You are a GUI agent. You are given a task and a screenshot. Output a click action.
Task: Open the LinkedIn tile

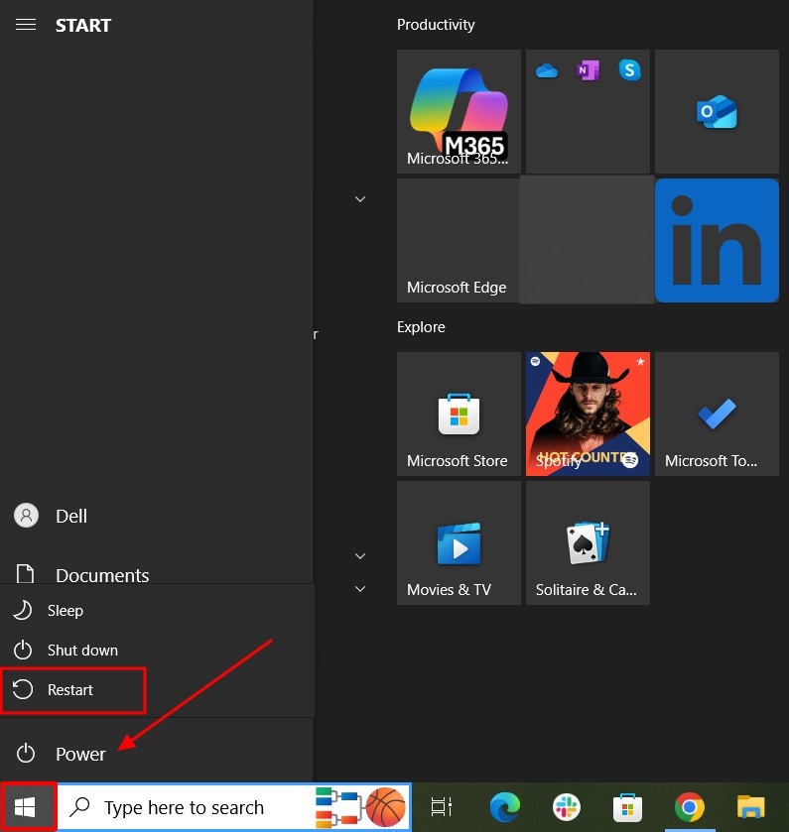pyautogui.click(x=717, y=240)
